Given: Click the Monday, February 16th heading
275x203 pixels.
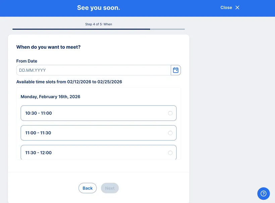Looking at the screenshot, I should (51, 97).
